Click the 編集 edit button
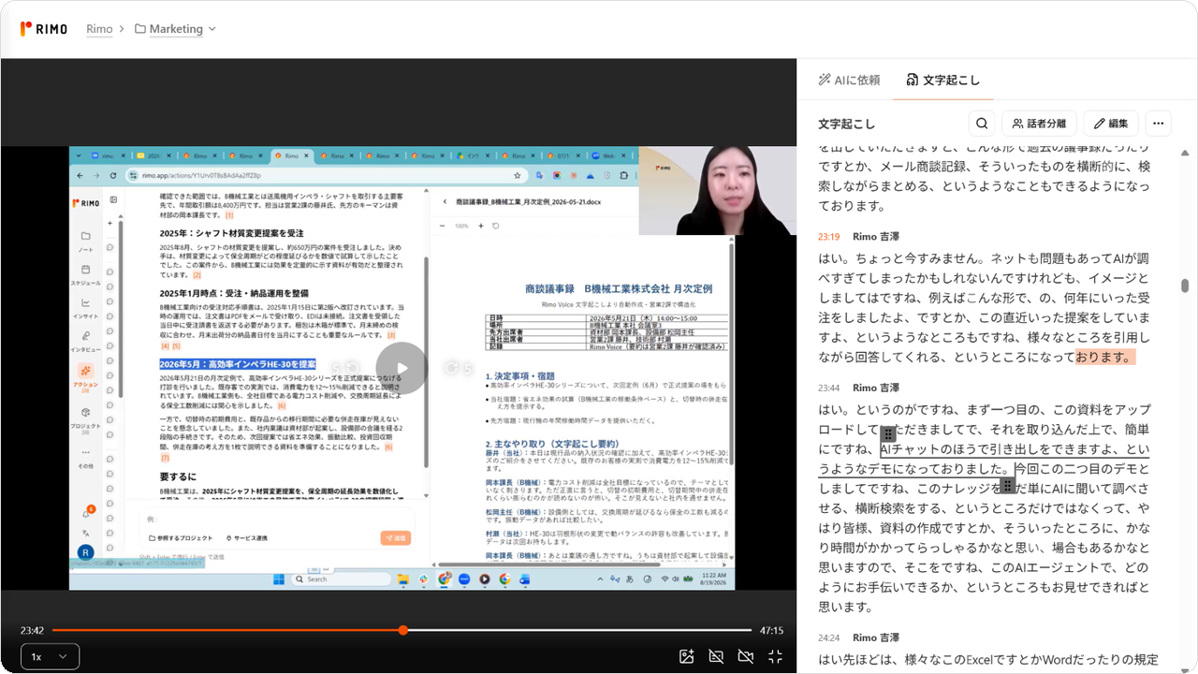The width and height of the screenshot is (1198, 674). pos(1111,124)
